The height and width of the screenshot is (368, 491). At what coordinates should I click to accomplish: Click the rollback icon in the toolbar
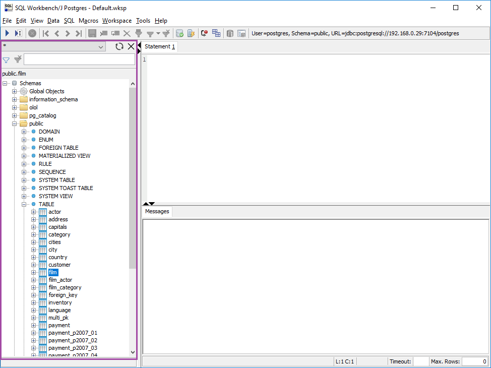pyautogui.click(x=191, y=33)
